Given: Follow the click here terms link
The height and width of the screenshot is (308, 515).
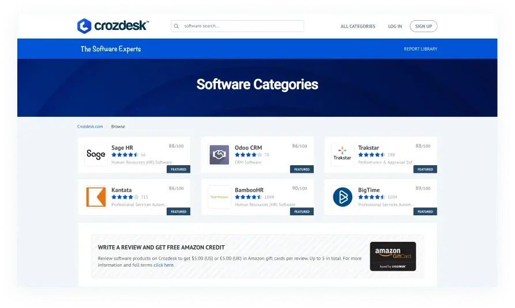Looking at the screenshot, I should tap(163, 265).
